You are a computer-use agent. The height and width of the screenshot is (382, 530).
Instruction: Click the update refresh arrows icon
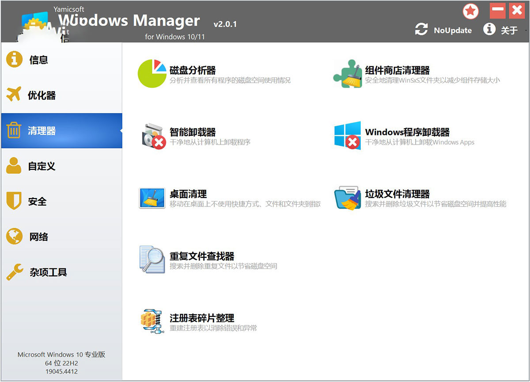421,30
